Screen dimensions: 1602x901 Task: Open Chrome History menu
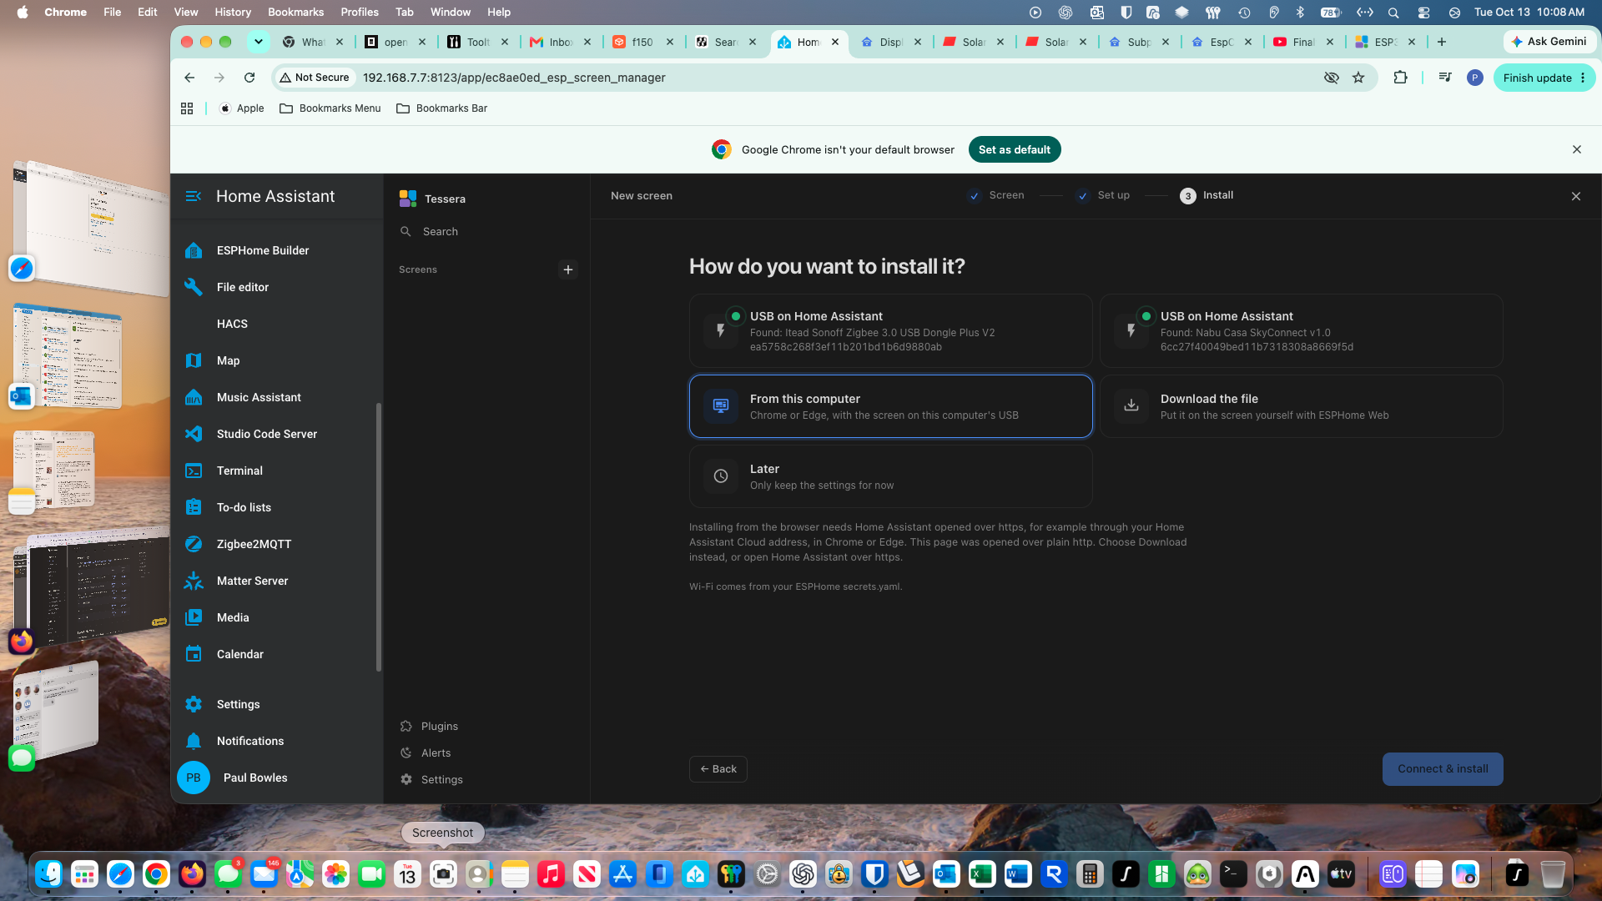pyautogui.click(x=233, y=12)
